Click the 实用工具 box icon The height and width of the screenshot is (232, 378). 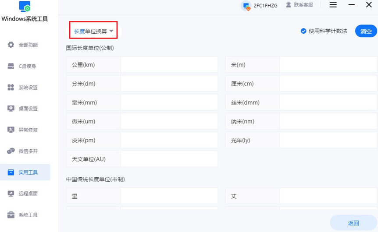click(x=11, y=172)
